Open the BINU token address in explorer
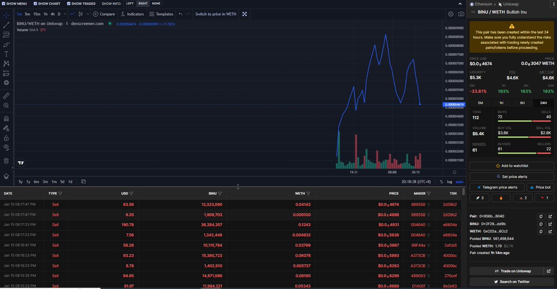557x289 pixels. click(550, 224)
